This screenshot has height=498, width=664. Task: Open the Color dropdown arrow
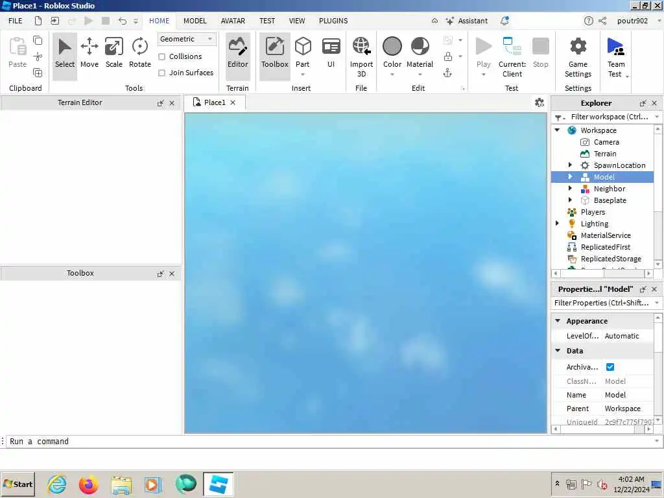tap(392, 75)
